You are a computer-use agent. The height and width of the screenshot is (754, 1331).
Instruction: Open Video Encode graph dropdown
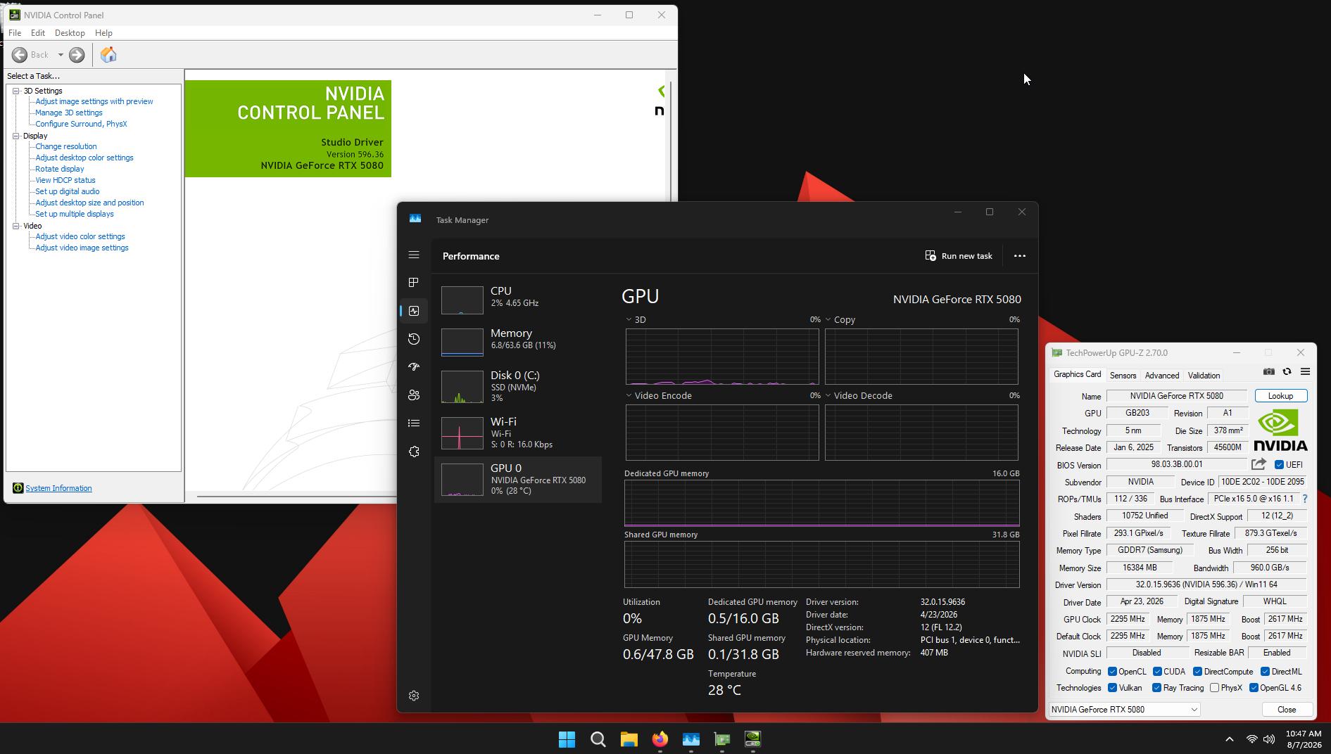(x=629, y=395)
